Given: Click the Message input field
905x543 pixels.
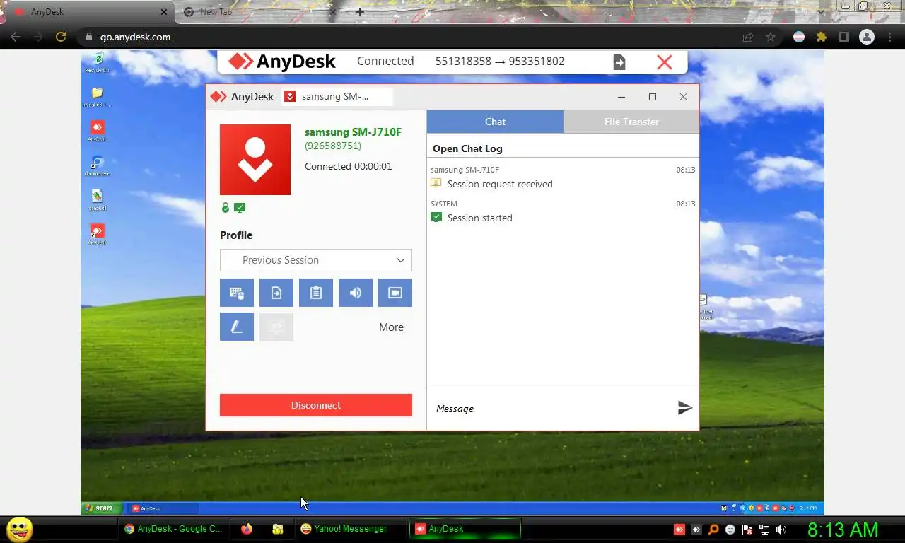Looking at the screenshot, I should [551, 409].
